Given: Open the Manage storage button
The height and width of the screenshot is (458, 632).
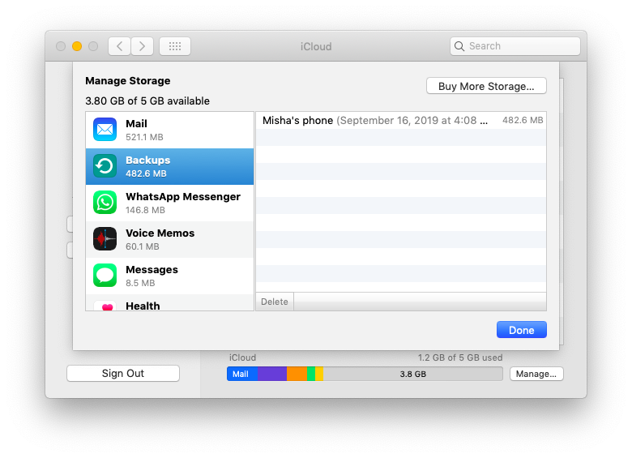Looking at the screenshot, I should coord(536,374).
